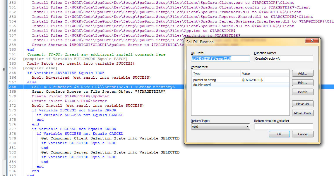Select line 355 Install SpaGuru.Shared.dll
This screenshot has width=334, height=176.
[x=163, y=26]
